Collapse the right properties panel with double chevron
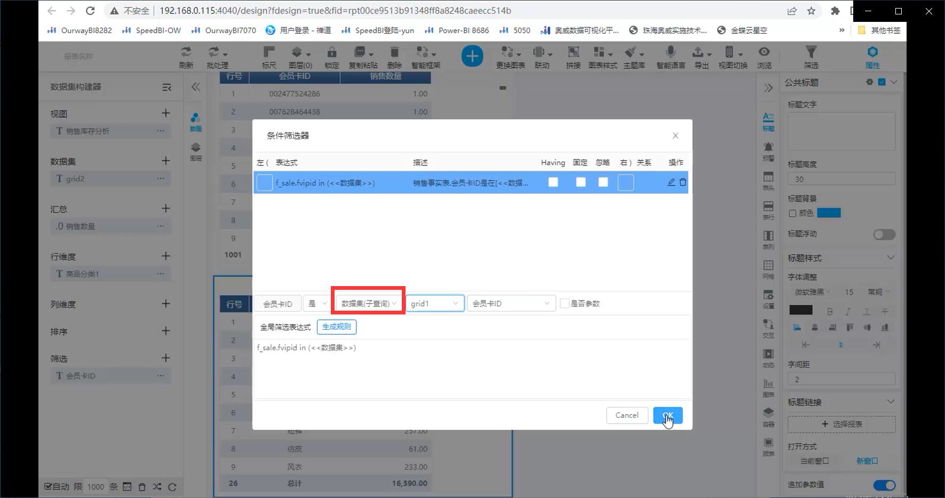Image resolution: width=945 pixels, height=498 pixels. click(x=768, y=88)
